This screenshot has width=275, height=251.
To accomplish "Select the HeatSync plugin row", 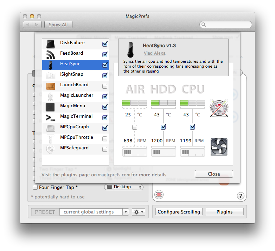I will (x=75, y=65).
